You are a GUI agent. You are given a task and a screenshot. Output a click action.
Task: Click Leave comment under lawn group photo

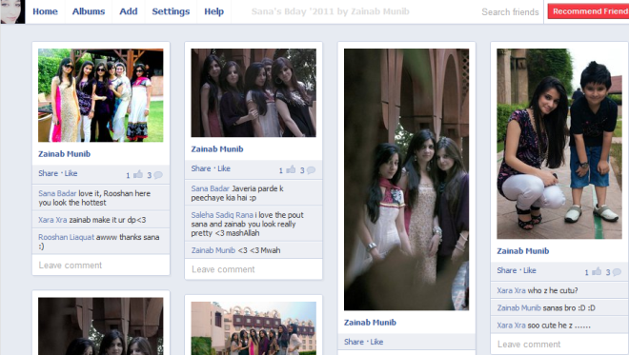[101, 266]
